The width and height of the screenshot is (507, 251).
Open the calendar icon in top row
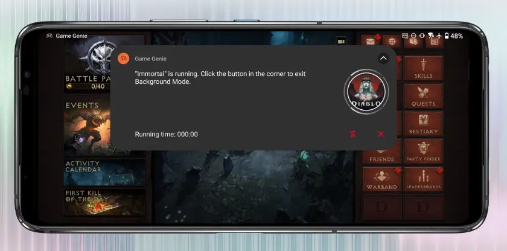pos(434,42)
